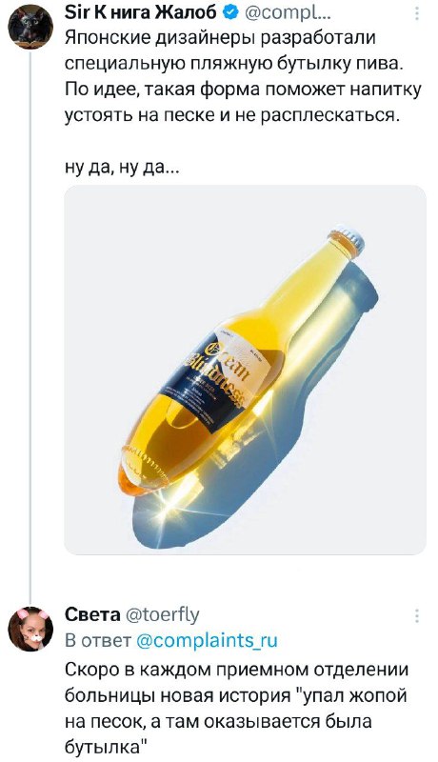Screen dimensions: 438x762
Task: Open the top tweet's three-dot menu
Action: tap(417, 15)
